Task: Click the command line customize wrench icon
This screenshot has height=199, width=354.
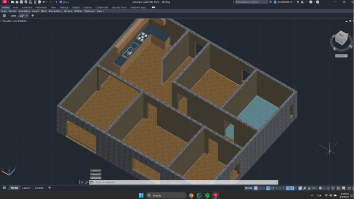Action: (86, 182)
